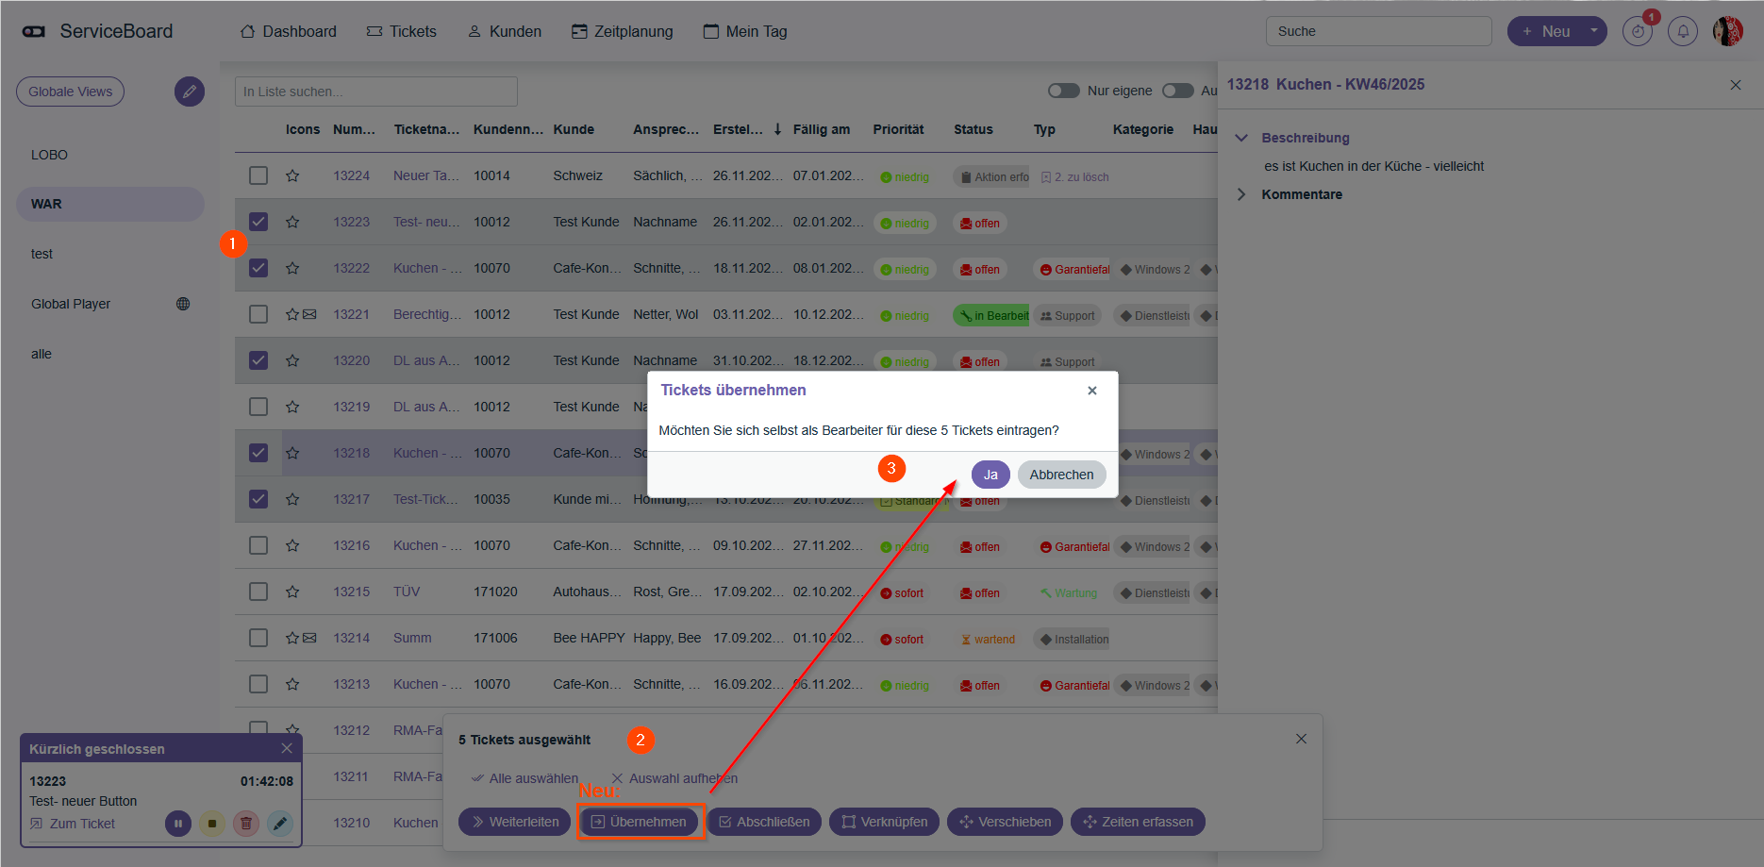Open the user avatar in top right

[1728, 31]
